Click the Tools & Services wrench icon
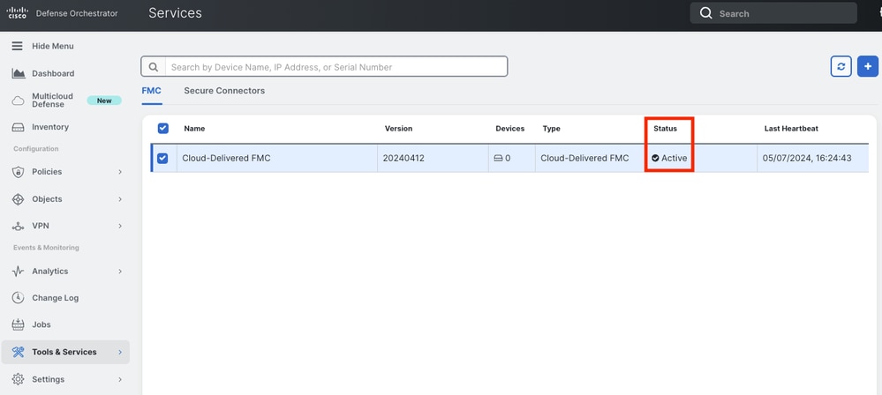882x395 pixels. click(x=18, y=352)
